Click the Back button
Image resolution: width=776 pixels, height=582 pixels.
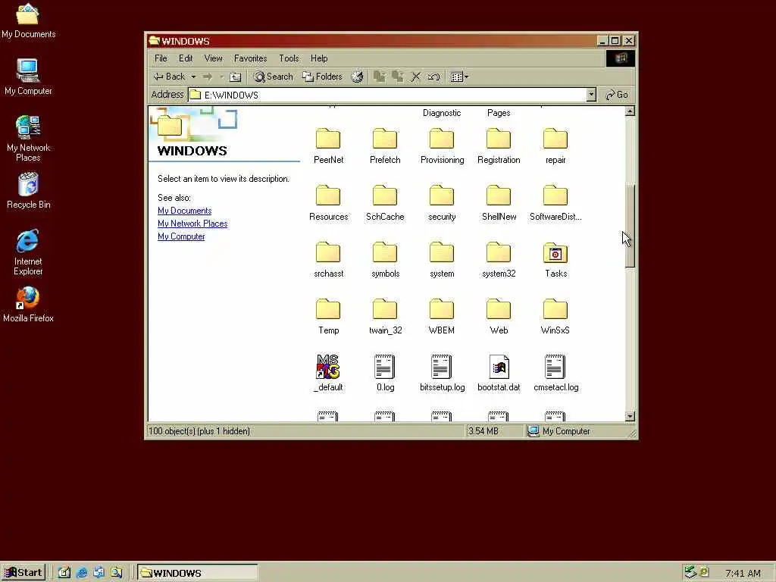coord(169,77)
